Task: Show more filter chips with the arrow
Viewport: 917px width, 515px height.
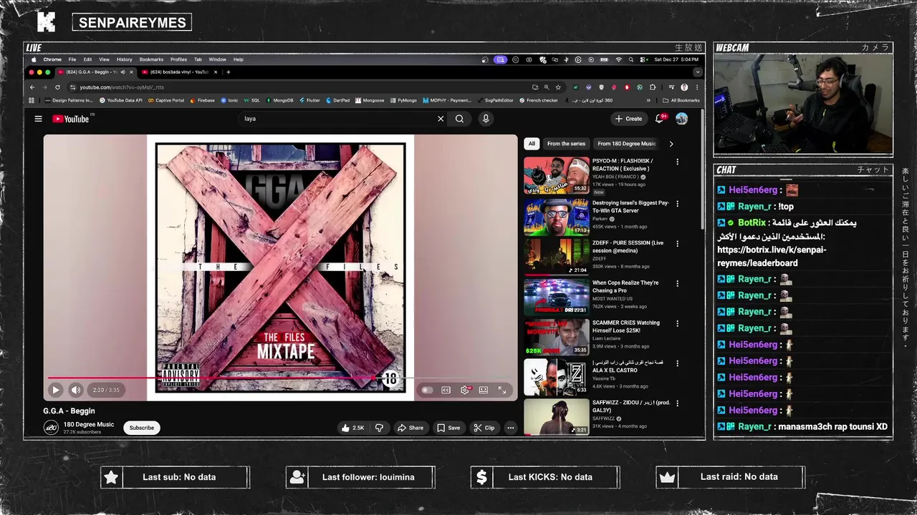Action: pos(671,144)
